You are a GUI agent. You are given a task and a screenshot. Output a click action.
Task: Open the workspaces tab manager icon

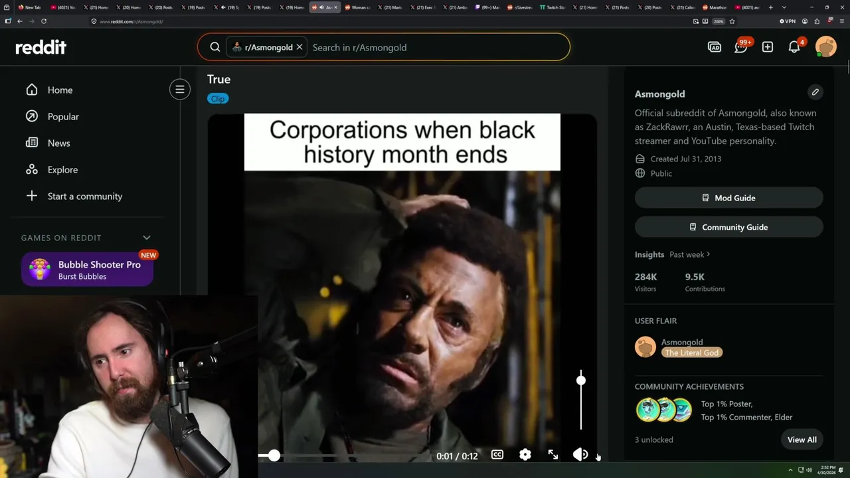click(7, 7)
